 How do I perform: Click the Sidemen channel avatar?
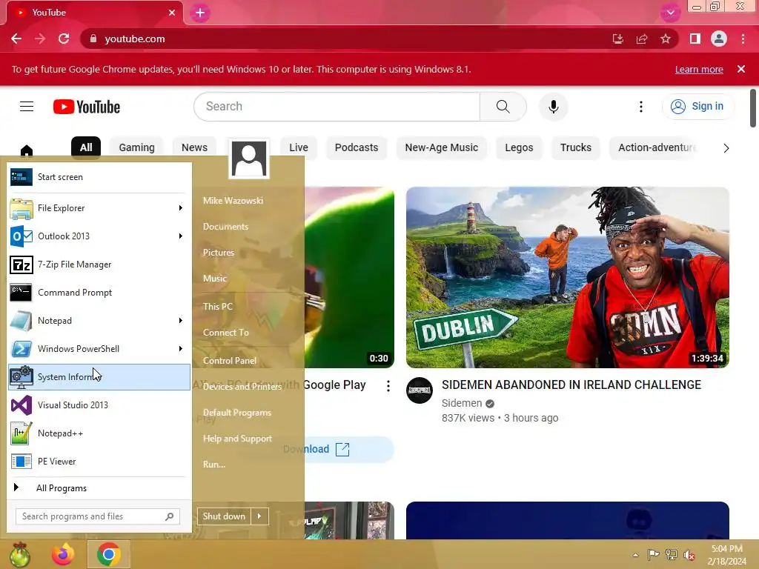[420, 390]
